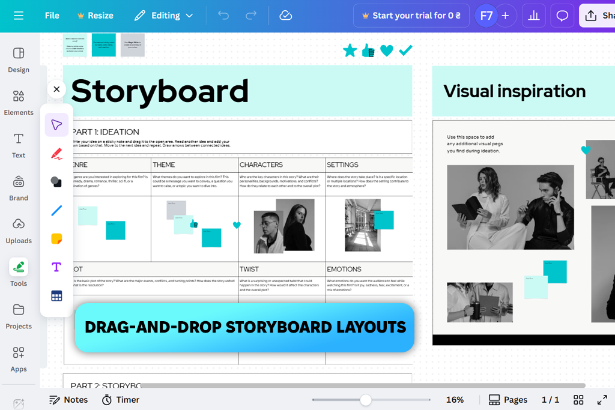615x410 pixels.
Task: Open the analytics bar chart icon
Action: pyautogui.click(x=534, y=16)
